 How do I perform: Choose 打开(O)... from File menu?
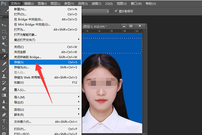point(45,14)
